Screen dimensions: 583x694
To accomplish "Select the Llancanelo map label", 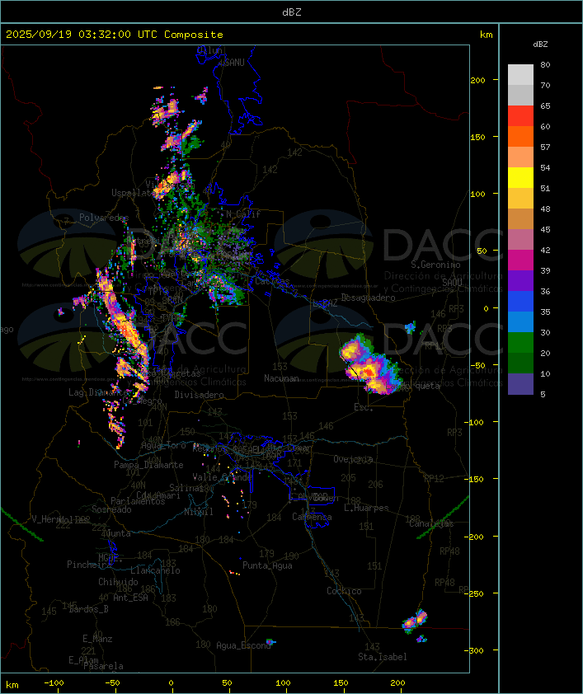I will (x=155, y=570).
